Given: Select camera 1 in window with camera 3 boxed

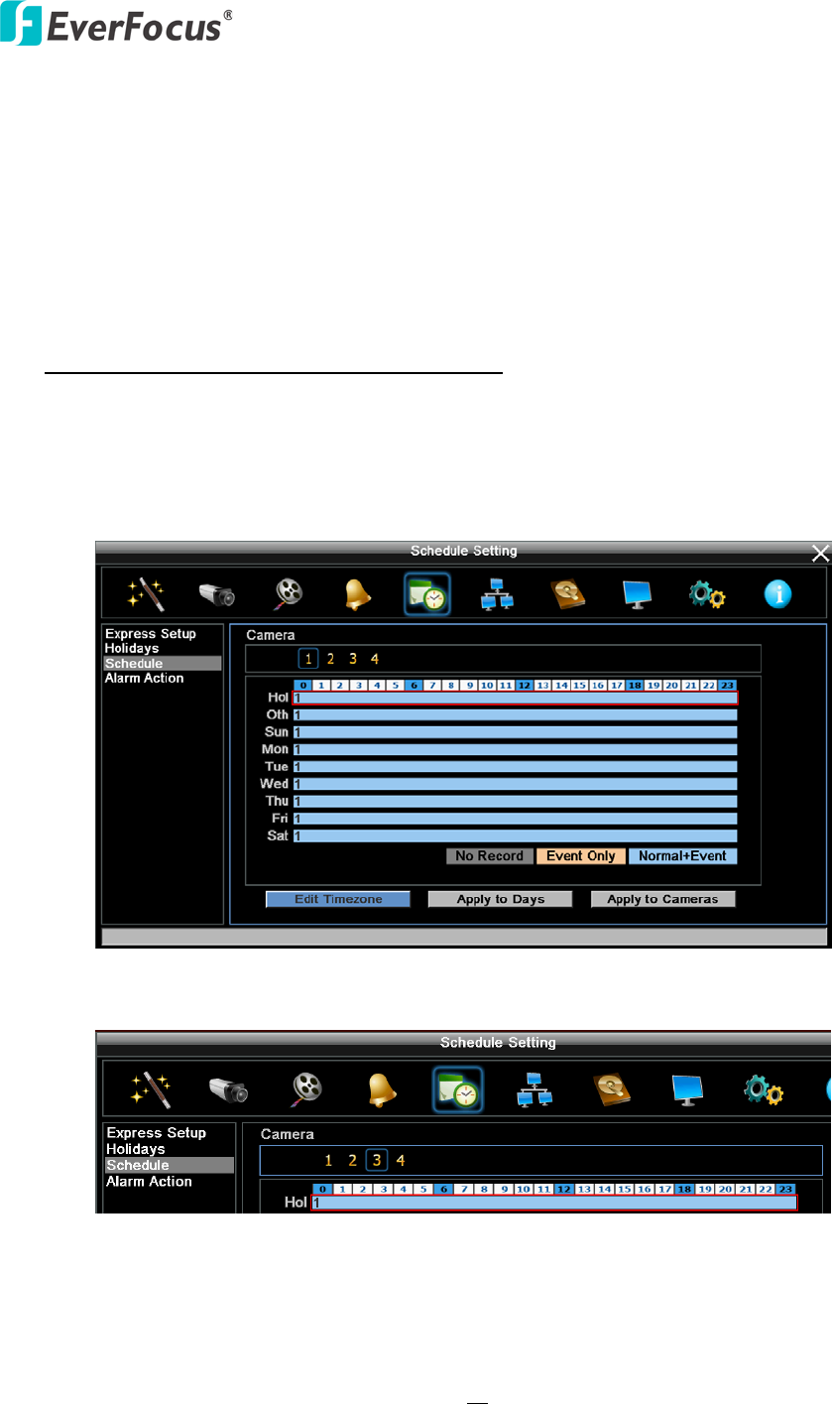Looking at the screenshot, I should 328,1159.
